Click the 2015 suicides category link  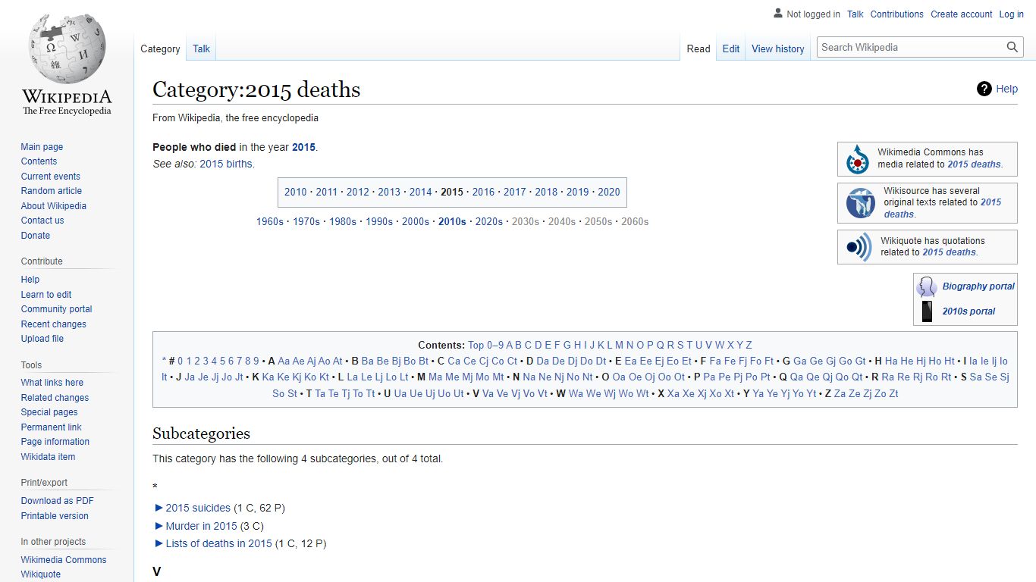point(198,508)
